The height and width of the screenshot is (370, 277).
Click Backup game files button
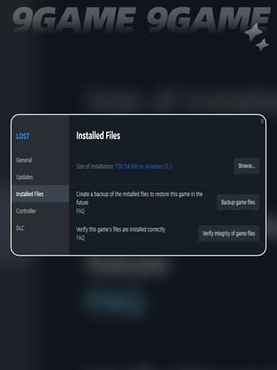(238, 202)
